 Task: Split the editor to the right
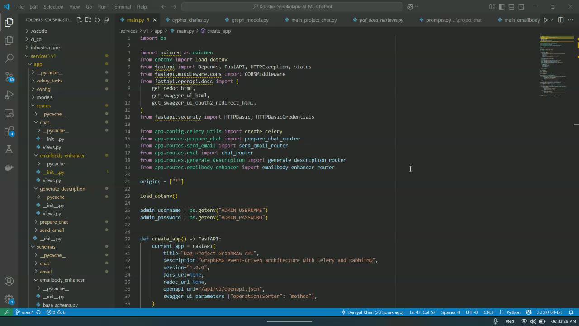click(560, 20)
